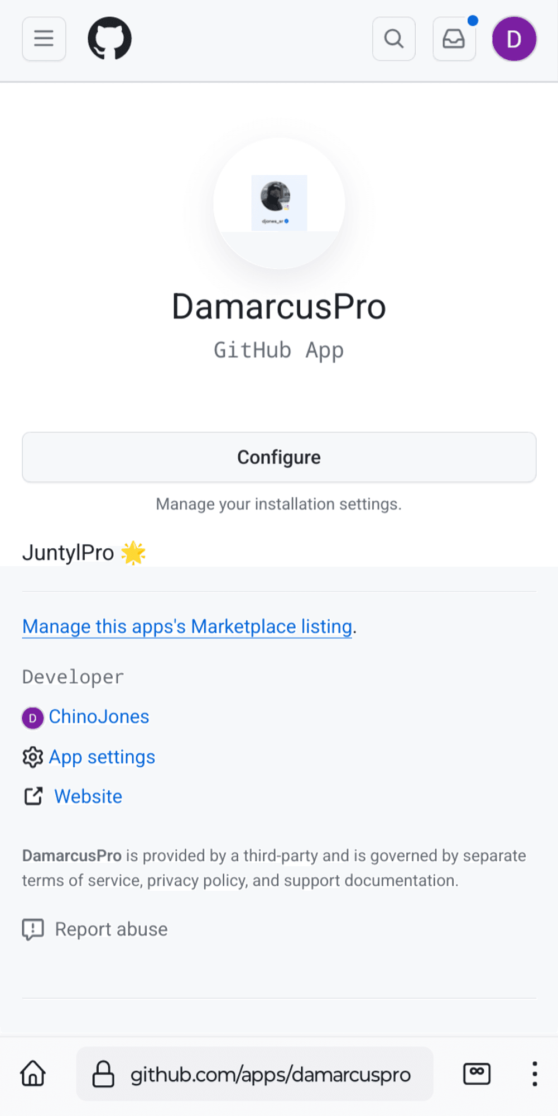
Task: Click the external link icon beside Website
Action: coord(33,796)
